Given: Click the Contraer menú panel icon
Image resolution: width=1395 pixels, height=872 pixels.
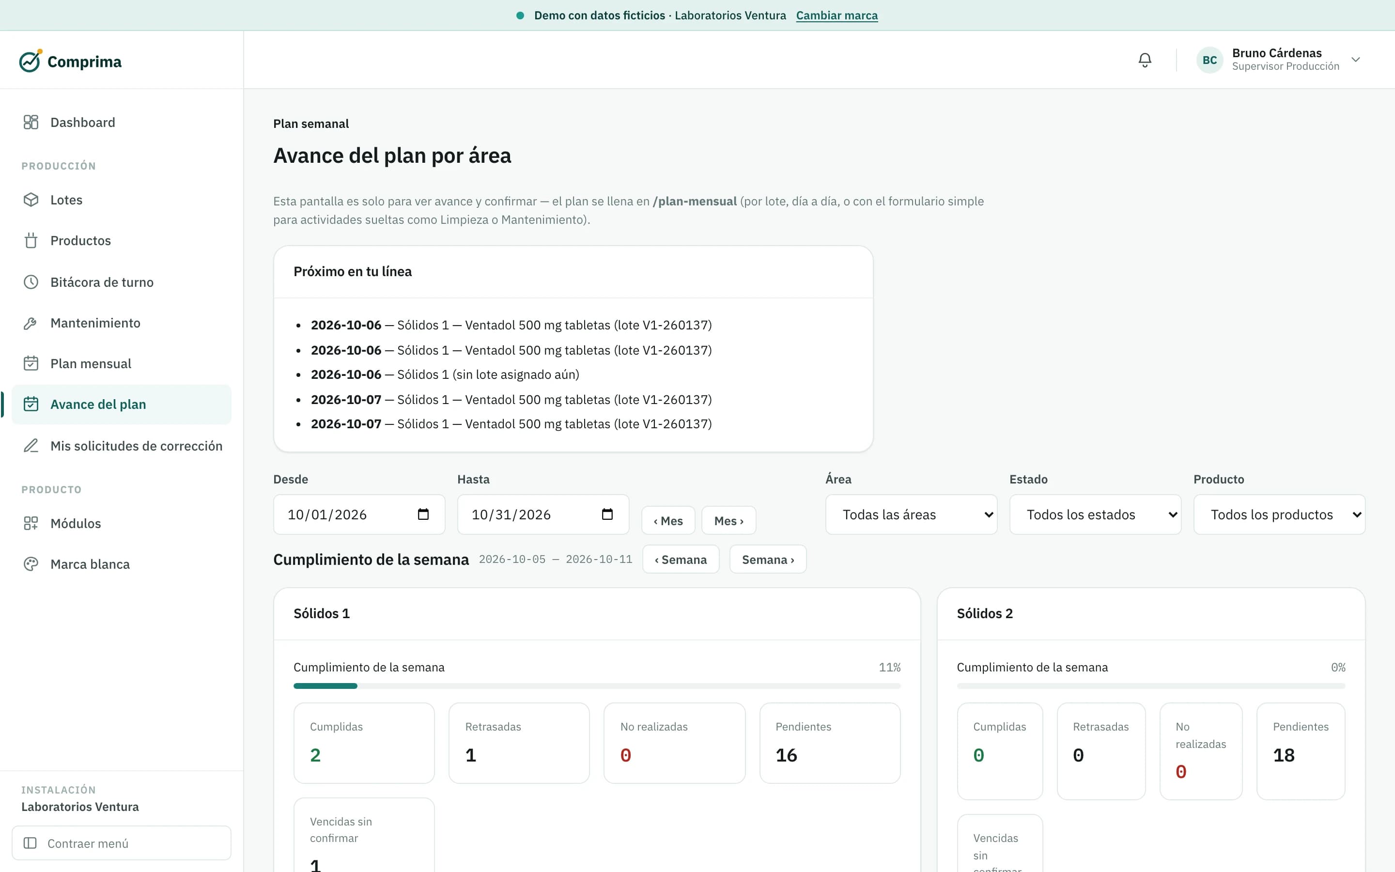Looking at the screenshot, I should click(30, 843).
